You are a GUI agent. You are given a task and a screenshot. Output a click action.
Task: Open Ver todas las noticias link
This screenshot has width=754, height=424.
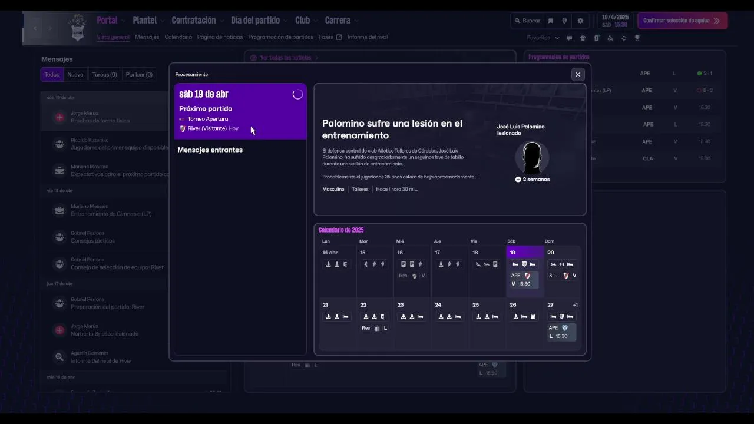click(x=286, y=58)
